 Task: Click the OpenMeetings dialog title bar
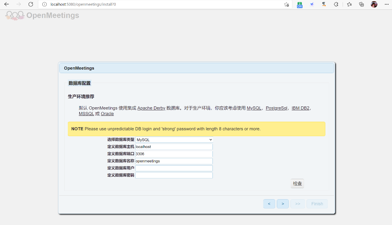tap(196, 68)
